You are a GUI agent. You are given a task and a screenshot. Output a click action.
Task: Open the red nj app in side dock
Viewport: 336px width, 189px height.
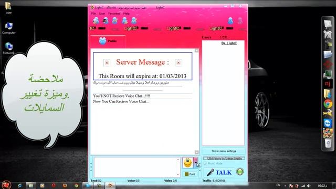328,83
